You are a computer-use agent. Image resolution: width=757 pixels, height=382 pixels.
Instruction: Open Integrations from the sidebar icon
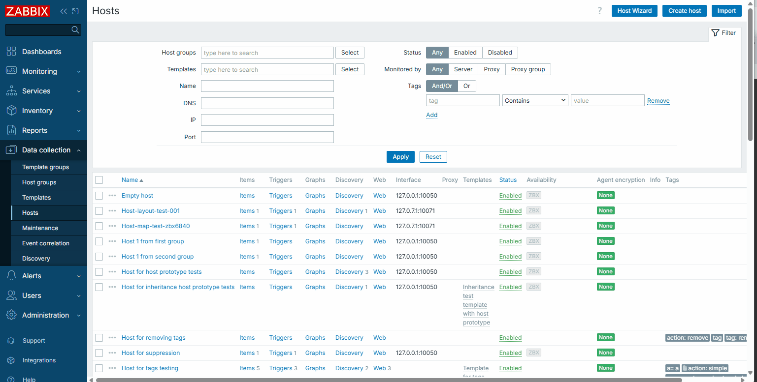[x=11, y=360]
